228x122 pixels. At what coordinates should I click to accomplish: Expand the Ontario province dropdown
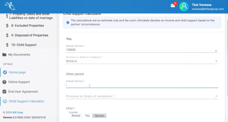(216, 61)
